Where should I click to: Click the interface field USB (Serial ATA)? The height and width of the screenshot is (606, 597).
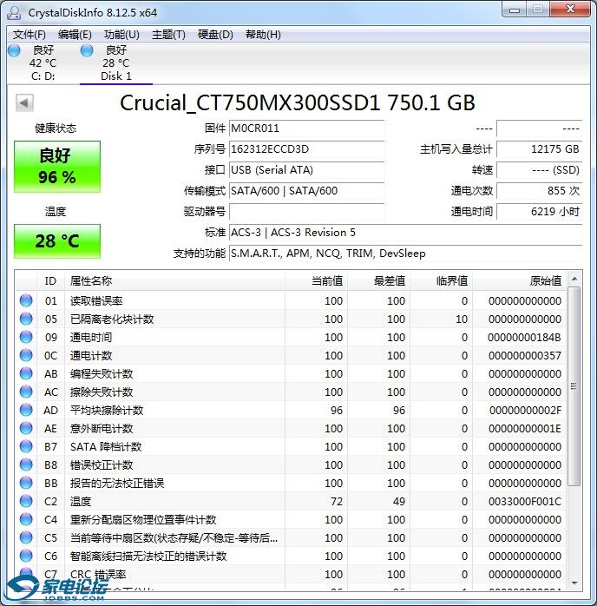tap(306, 170)
